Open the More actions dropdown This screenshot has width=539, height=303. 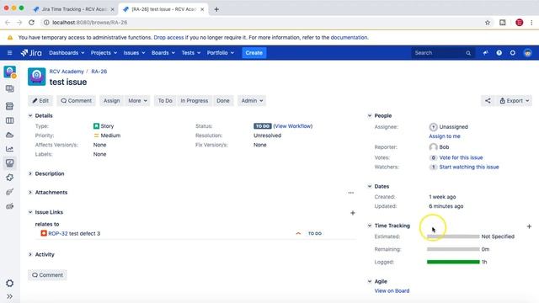pos(137,101)
